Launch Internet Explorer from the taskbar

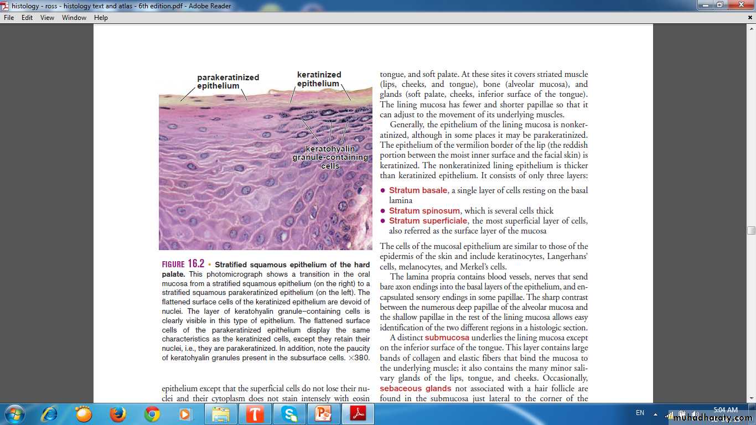tap(49, 414)
